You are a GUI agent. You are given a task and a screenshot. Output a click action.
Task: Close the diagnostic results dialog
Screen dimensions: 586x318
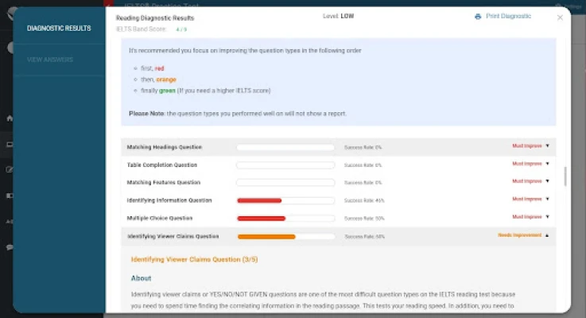coord(560,17)
